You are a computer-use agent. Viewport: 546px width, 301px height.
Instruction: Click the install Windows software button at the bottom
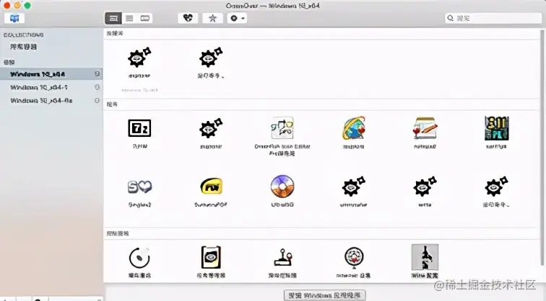pyautogui.click(x=324, y=295)
